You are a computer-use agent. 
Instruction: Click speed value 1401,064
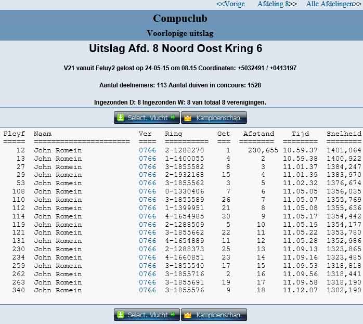(344, 150)
